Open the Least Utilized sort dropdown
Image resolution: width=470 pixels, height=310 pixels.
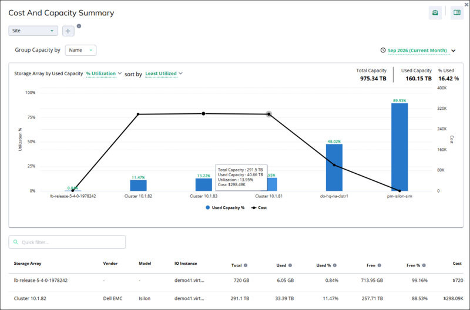pos(164,73)
